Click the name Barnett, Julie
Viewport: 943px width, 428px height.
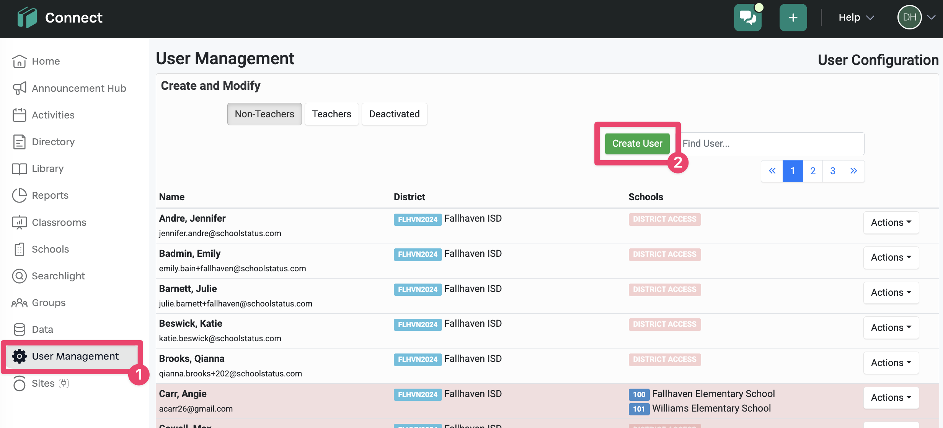[188, 289]
